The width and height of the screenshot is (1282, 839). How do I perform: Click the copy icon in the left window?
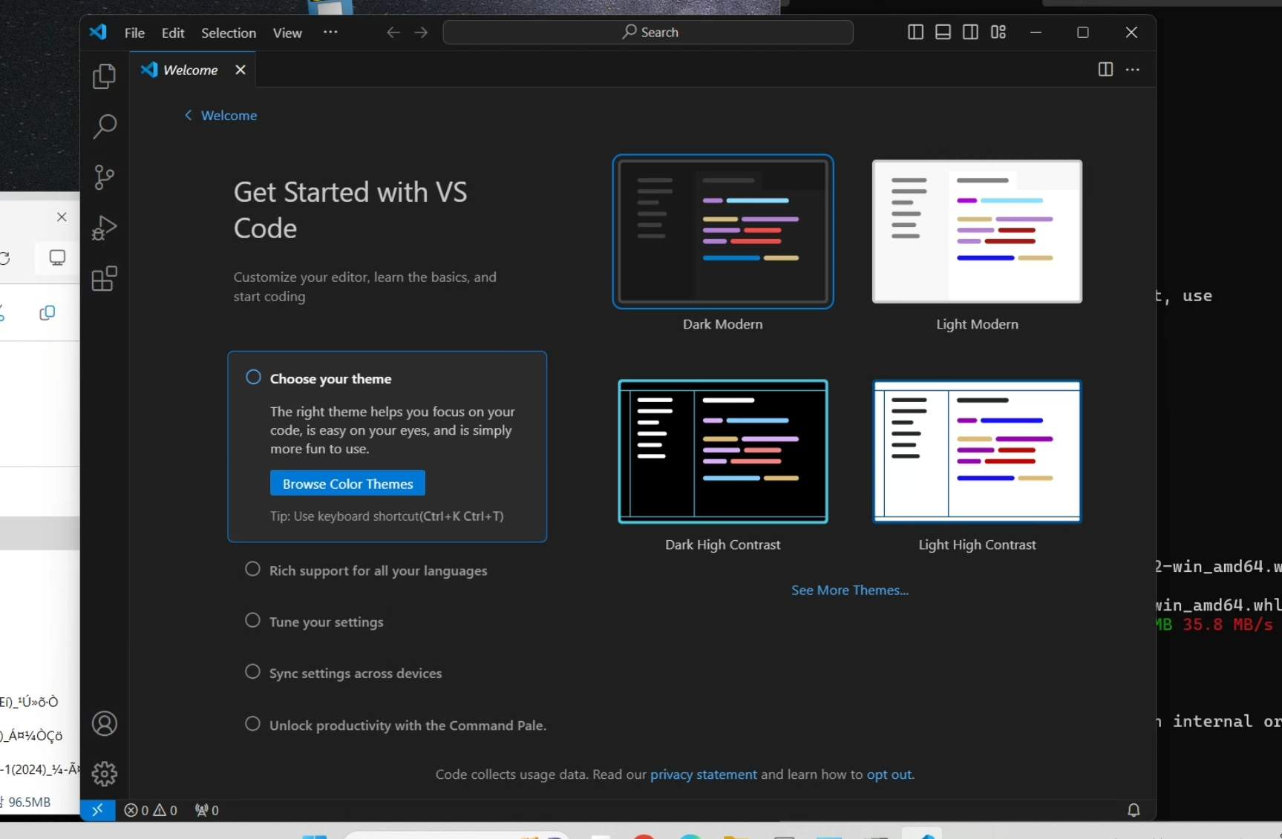(x=47, y=313)
